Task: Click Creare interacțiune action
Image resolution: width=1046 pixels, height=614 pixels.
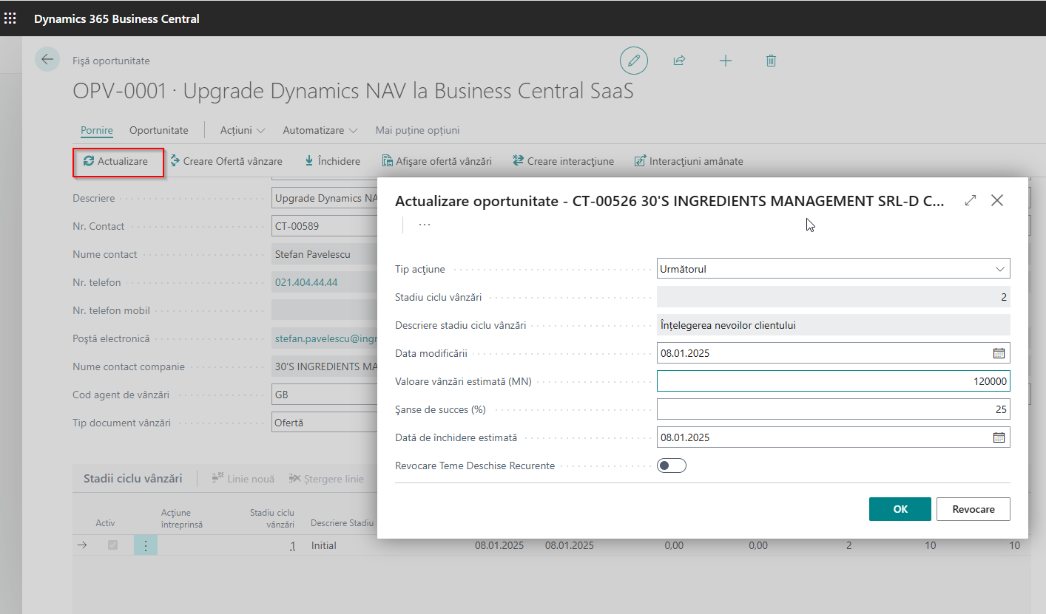Action: point(563,161)
